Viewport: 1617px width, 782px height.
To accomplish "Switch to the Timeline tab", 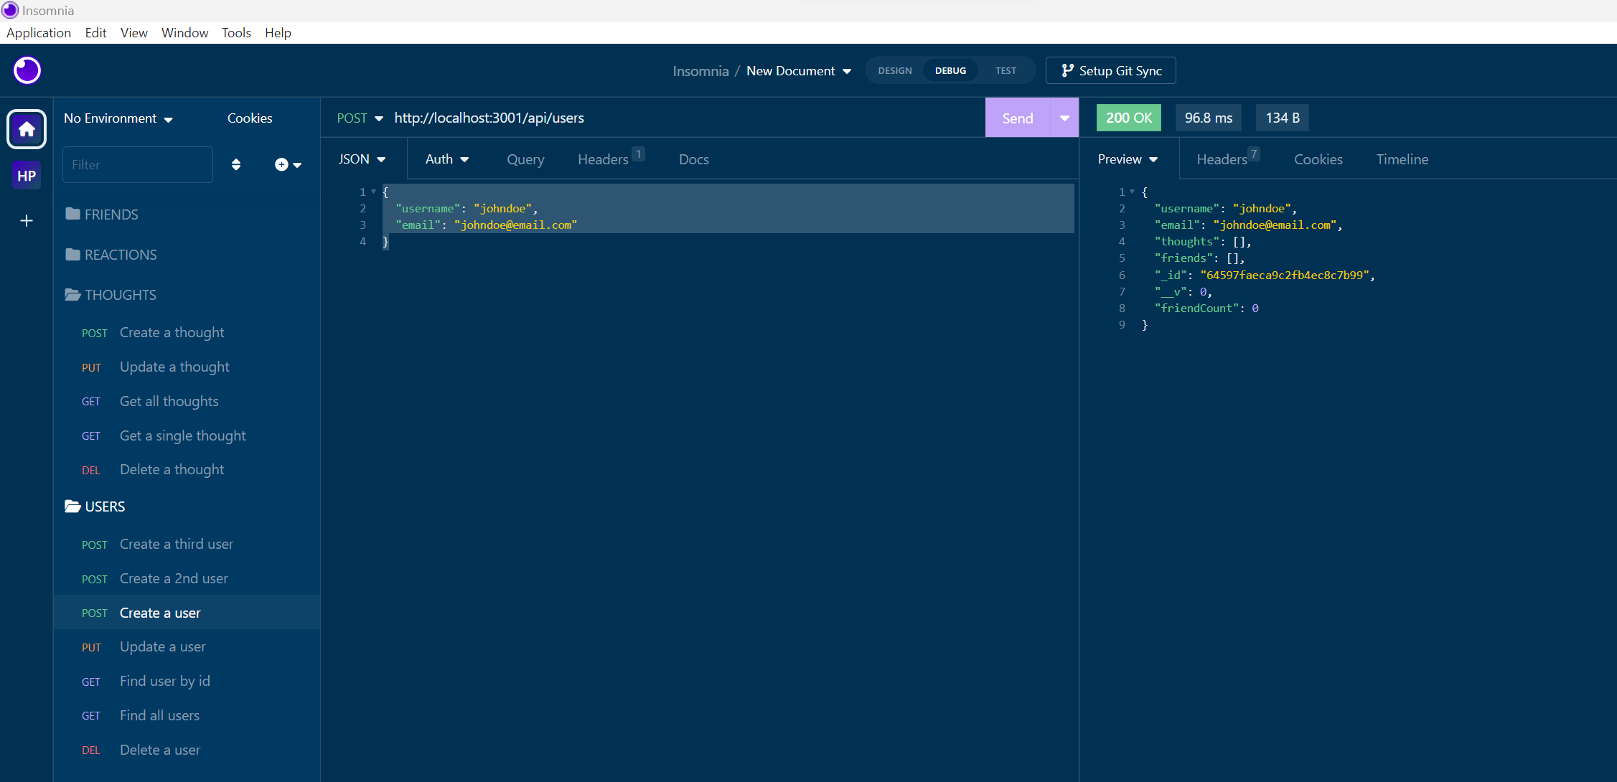I will pos(1402,159).
